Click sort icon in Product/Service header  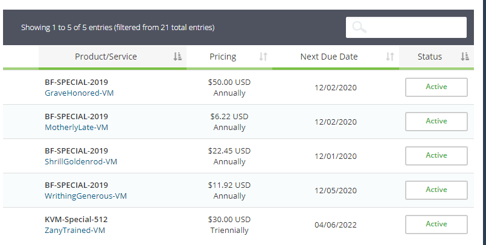pyautogui.click(x=177, y=57)
